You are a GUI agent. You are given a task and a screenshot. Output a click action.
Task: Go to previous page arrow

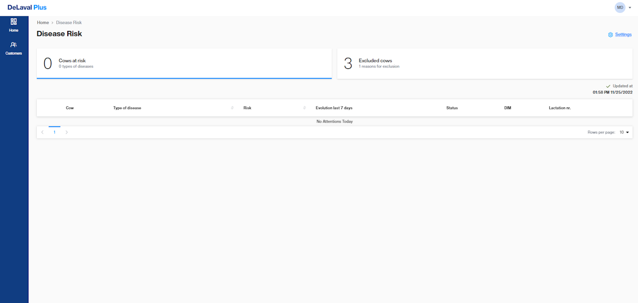click(42, 132)
